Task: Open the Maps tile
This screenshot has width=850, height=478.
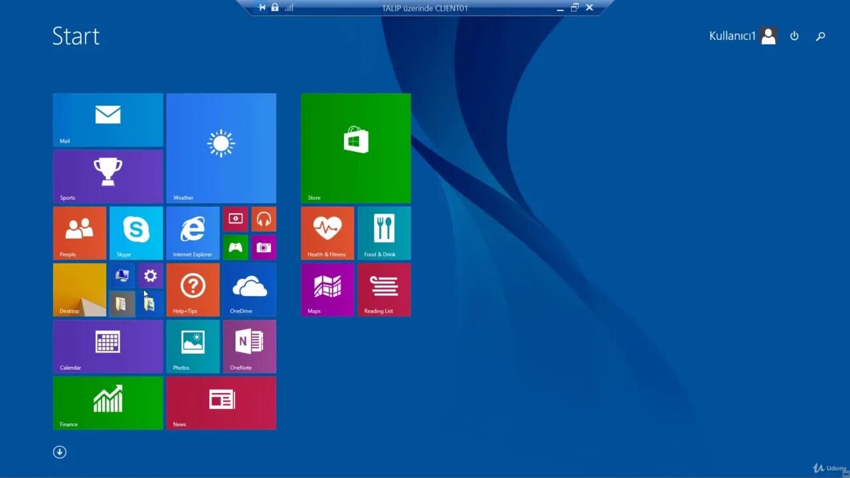Action: click(x=327, y=289)
